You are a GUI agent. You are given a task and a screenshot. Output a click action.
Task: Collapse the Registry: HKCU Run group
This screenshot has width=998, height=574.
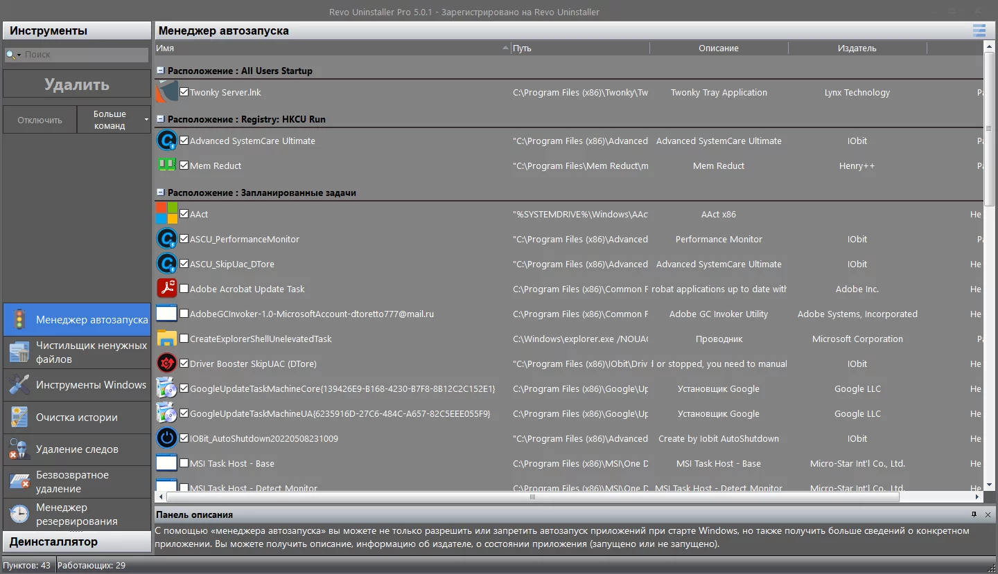click(x=160, y=119)
